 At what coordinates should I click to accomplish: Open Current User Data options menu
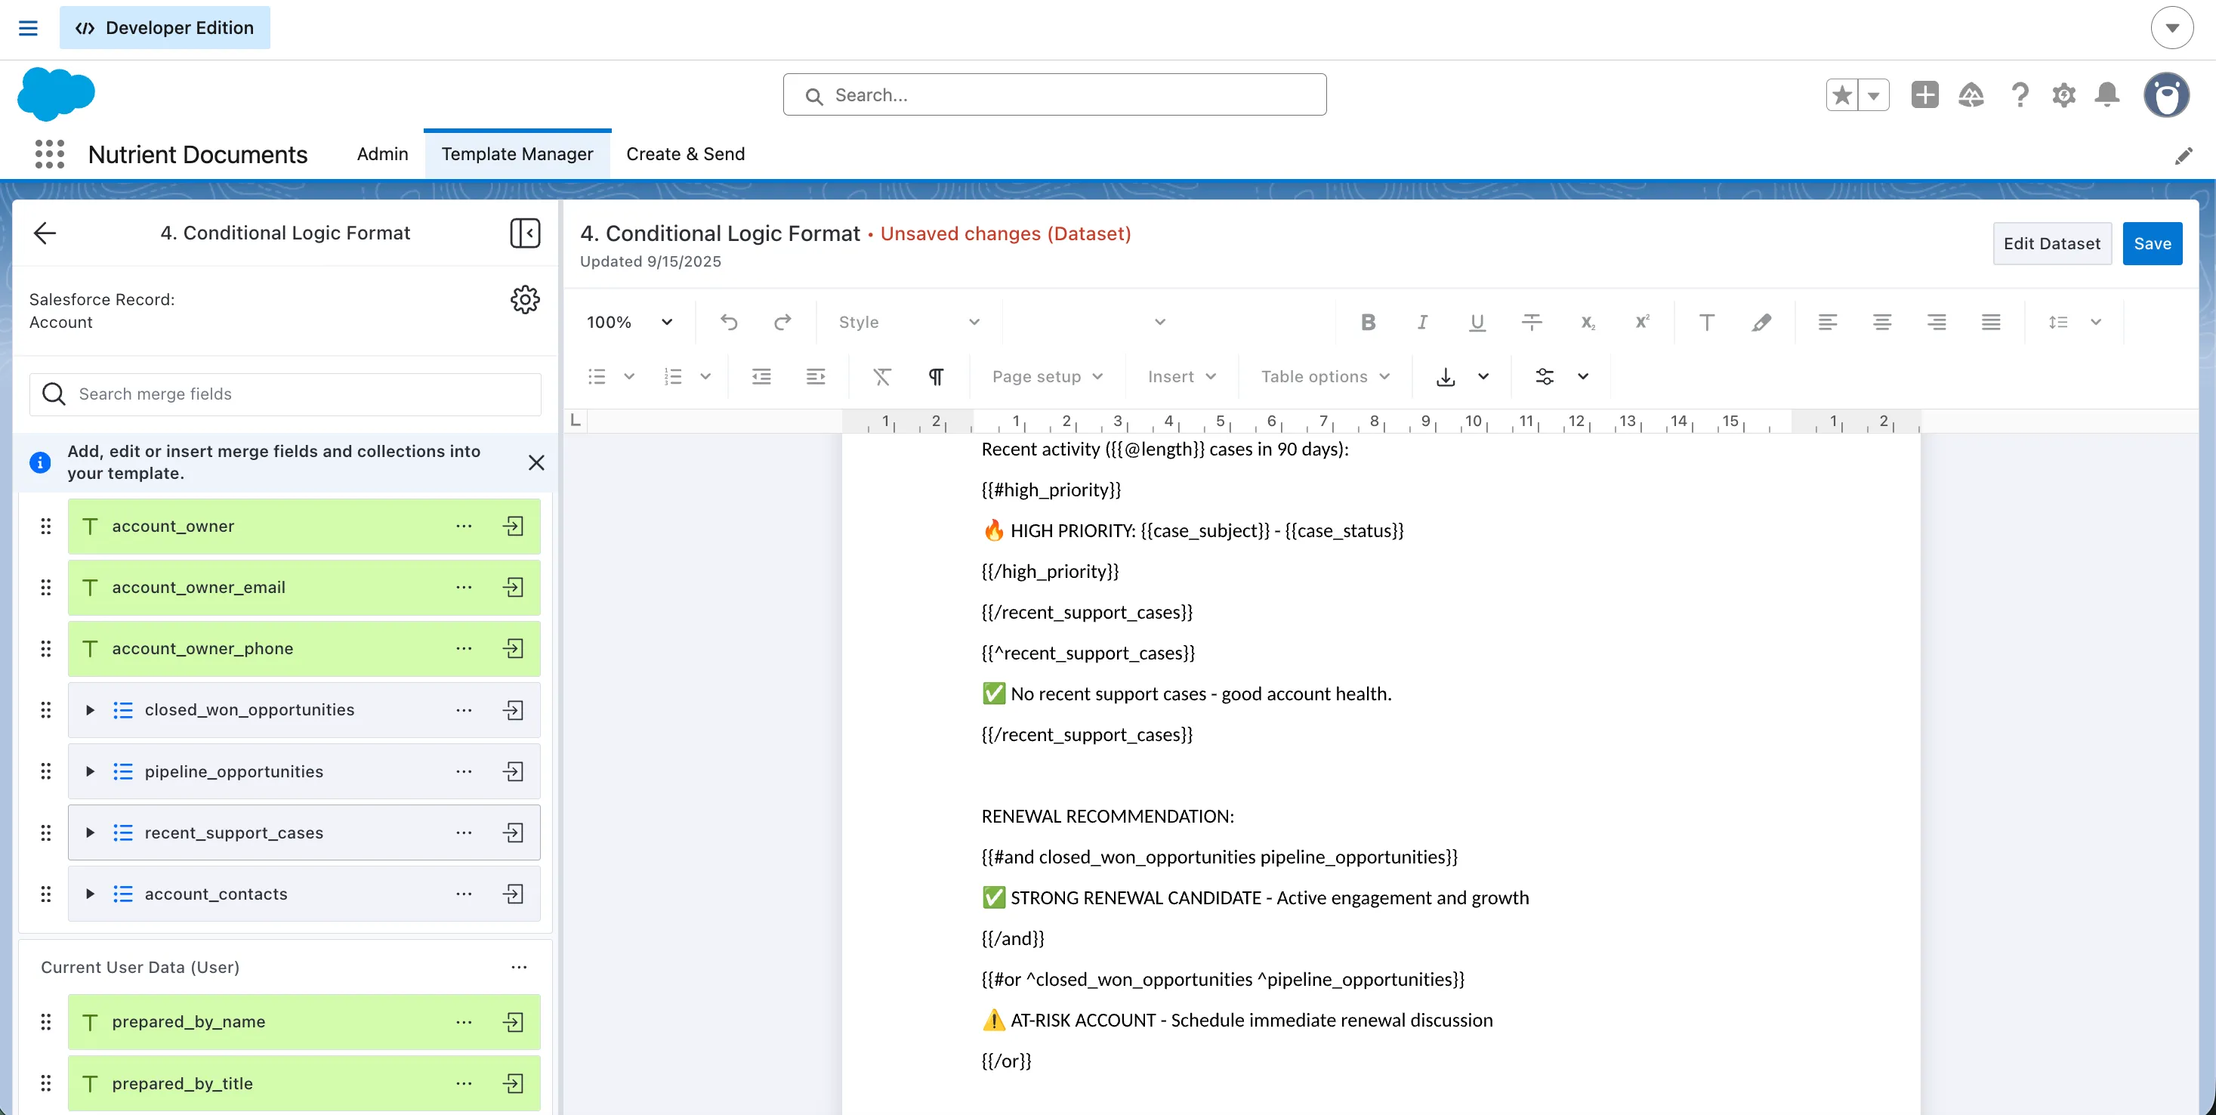(x=519, y=967)
